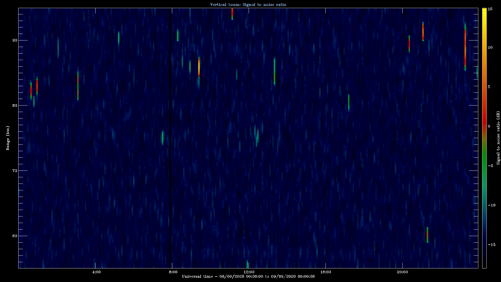Click the green echo at 81 km near 17:10
Screen dimensions: 501x282
point(349,102)
